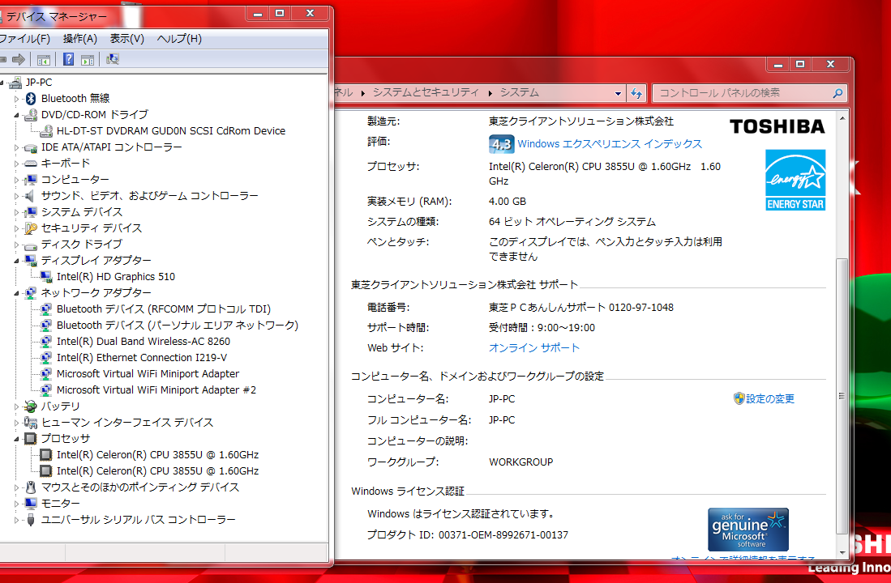Open the ファイル(F) menu
The height and width of the screenshot is (583, 891).
tap(24, 39)
